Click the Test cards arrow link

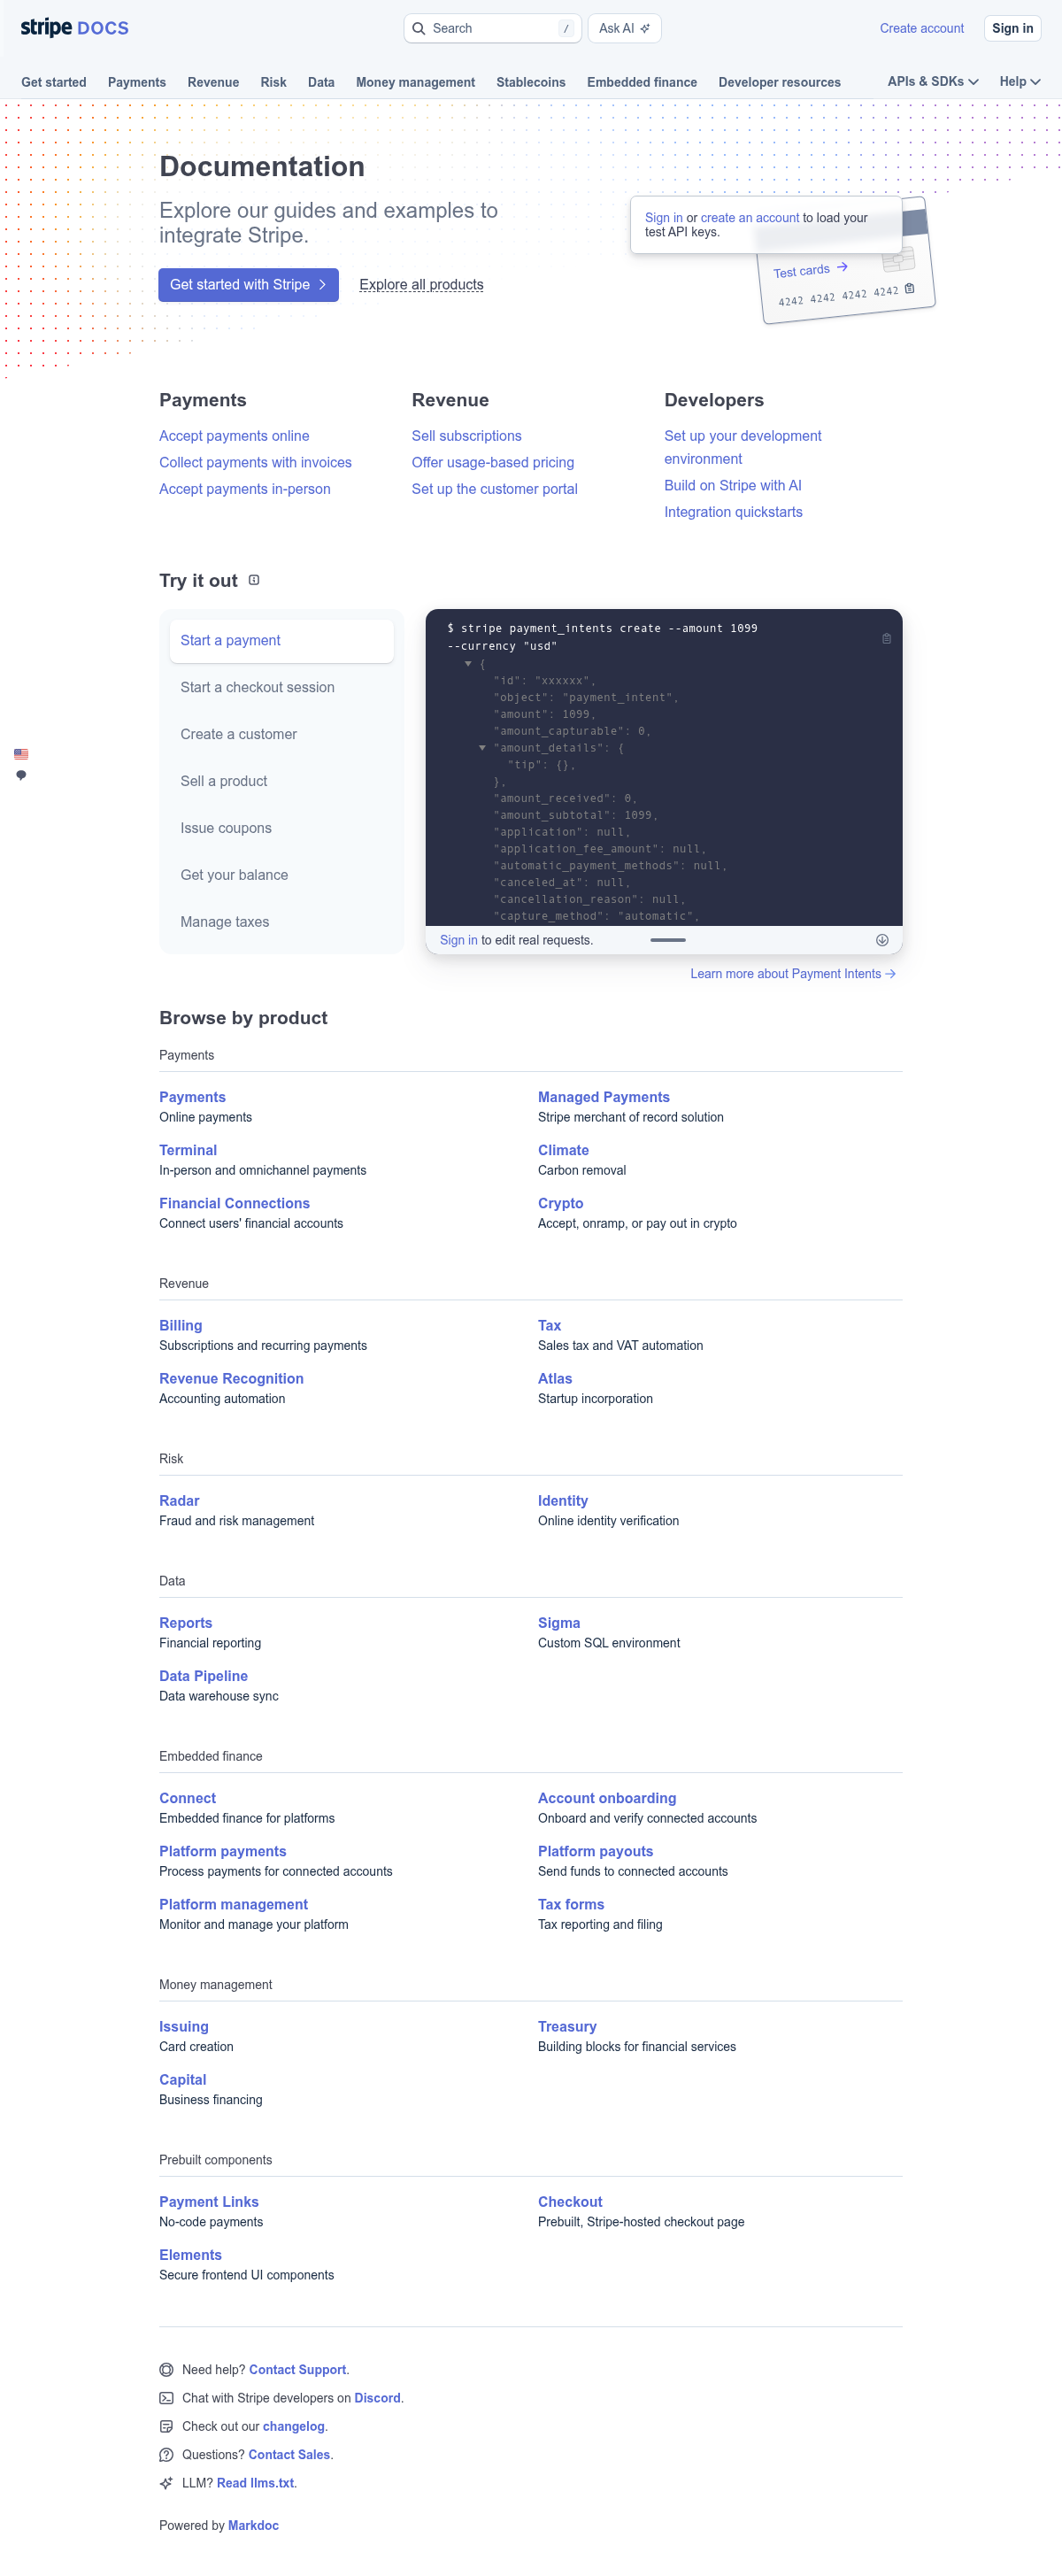click(x=810, y=270)
